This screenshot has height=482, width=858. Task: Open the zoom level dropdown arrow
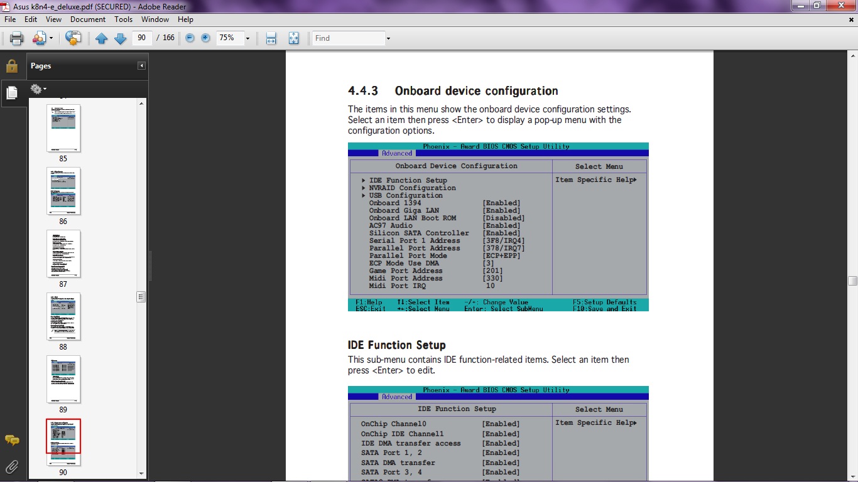(247, 38)
